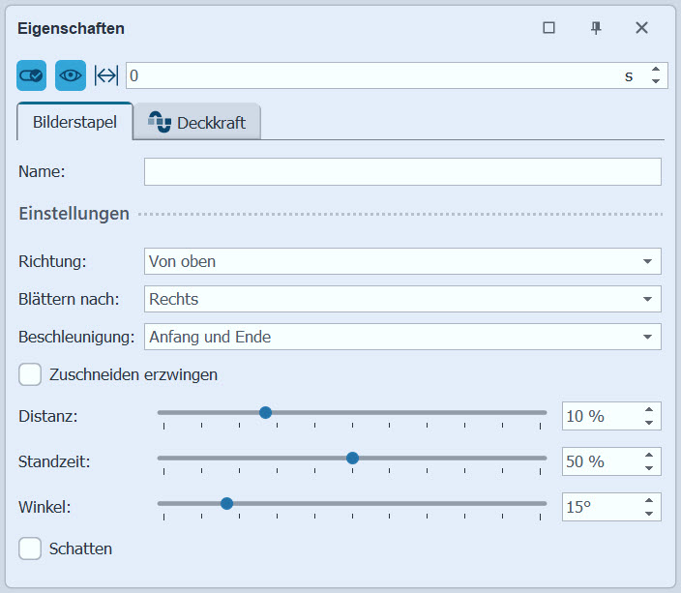Screen dimensions: 681x593
Task: Switch to the Bilderstapel tab
Action: tap(74, 123)
